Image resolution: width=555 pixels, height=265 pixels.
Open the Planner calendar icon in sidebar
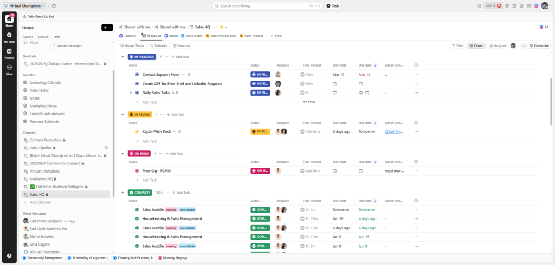point(9,52)
